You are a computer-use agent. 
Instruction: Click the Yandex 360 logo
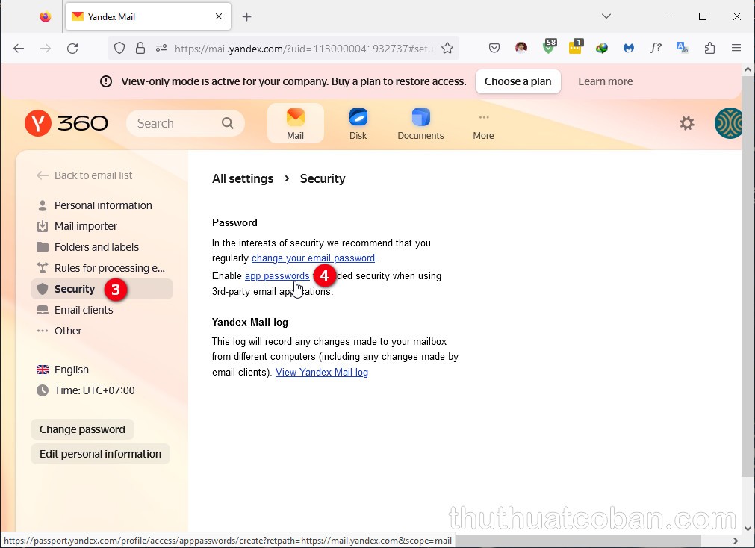tap(66, 123)
